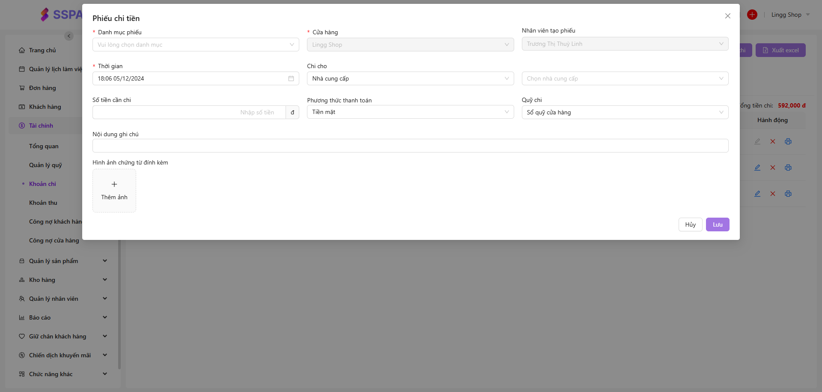
Task: Click the Báo cáo chart icon
Action: point(22,317)
